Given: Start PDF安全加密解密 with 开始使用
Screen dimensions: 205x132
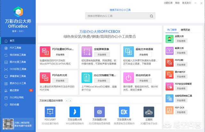Looking at the screenshot, I should (181, 89).
